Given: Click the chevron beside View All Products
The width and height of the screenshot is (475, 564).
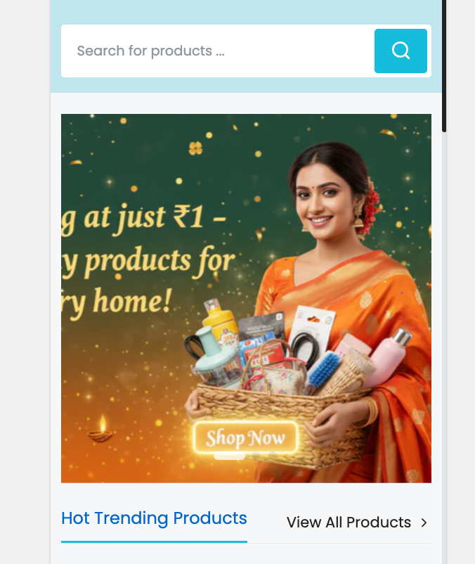Looking at the screenshot, I should (424, 523).
